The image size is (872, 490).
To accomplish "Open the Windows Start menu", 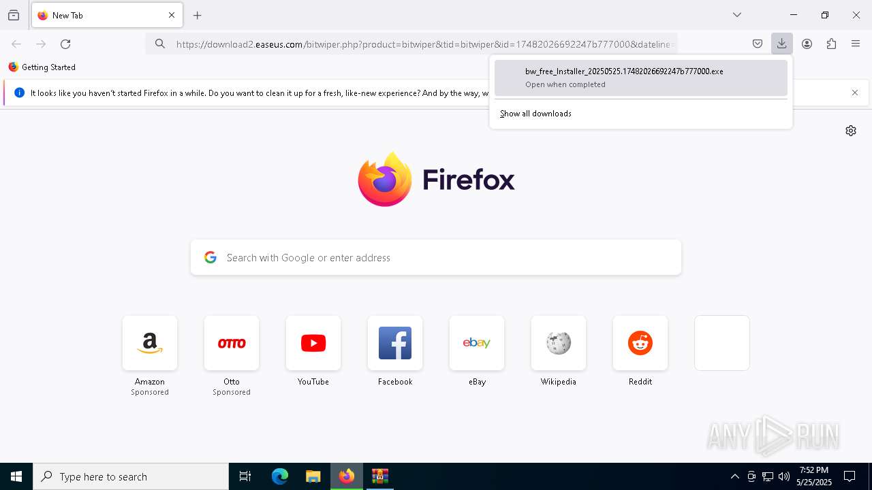I will click(16, 476).
